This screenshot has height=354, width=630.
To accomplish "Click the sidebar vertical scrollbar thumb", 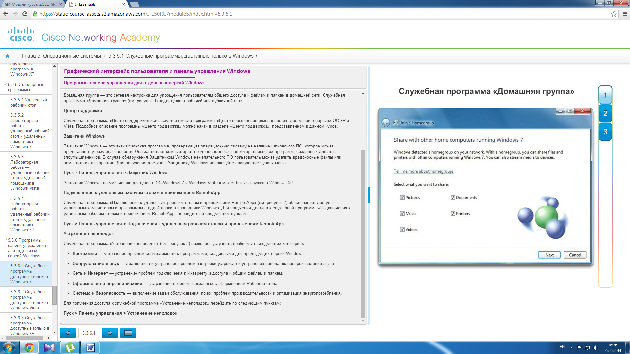I will coord(54,295).
